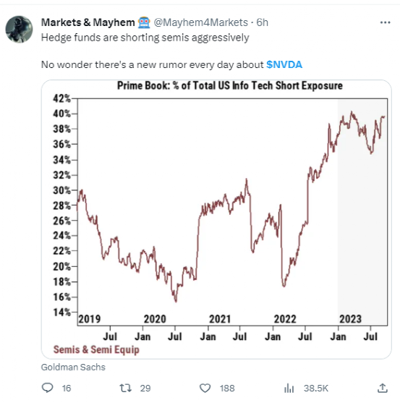Viewport: 400px width, 403px height.
Task: Like the tweet with heart icon
Action: 205,388
